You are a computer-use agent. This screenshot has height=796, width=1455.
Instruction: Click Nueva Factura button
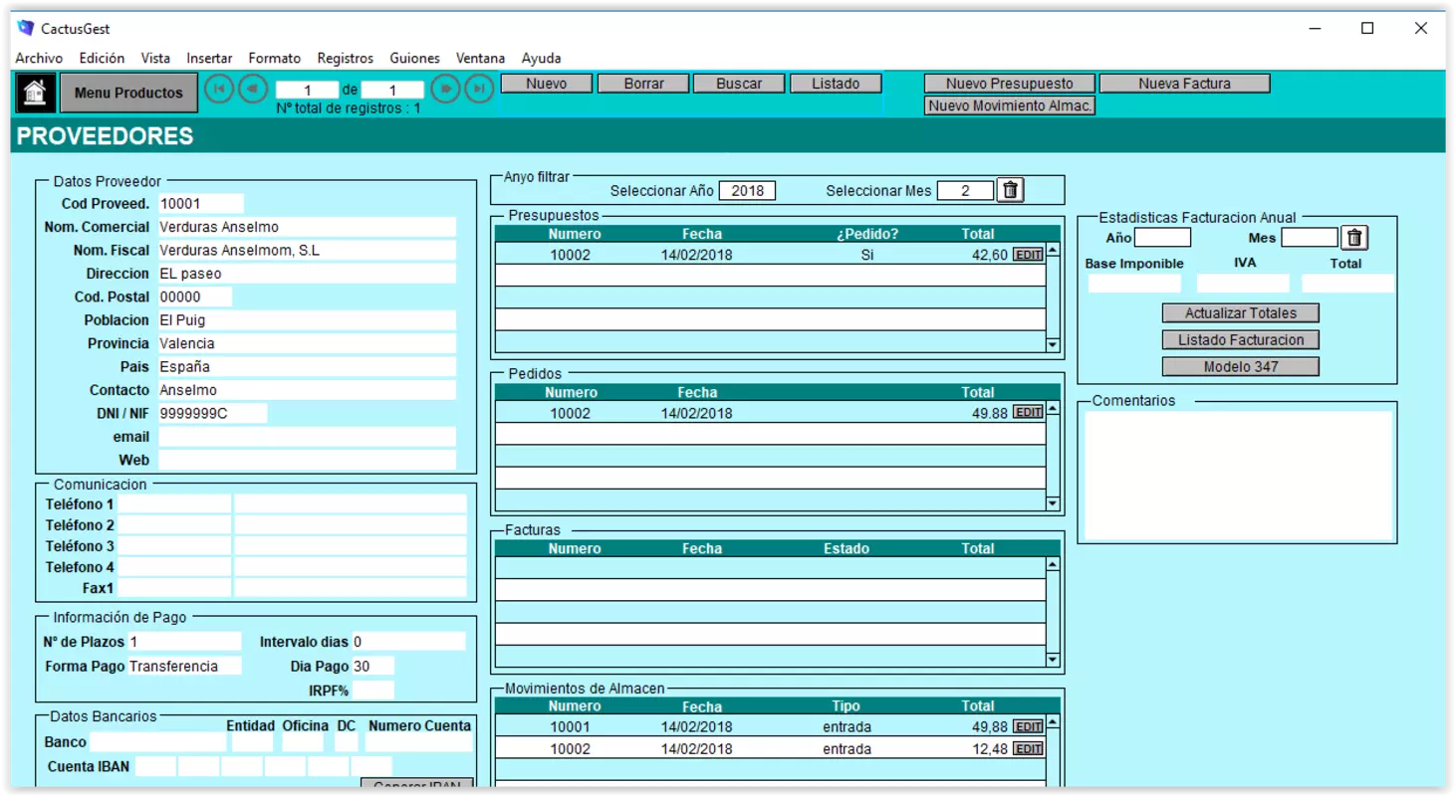point(1185,84)
